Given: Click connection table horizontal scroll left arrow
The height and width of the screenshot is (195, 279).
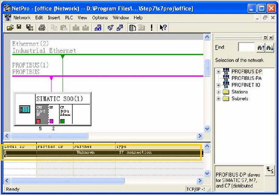Looking at the screenshot, I should click(7, 180).
